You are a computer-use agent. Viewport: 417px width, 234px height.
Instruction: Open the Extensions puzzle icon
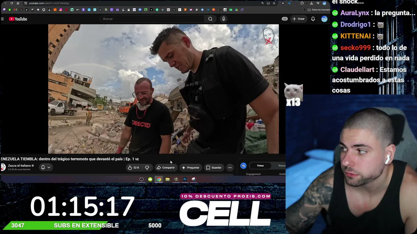pyautogui.click(x=302, y=3)
